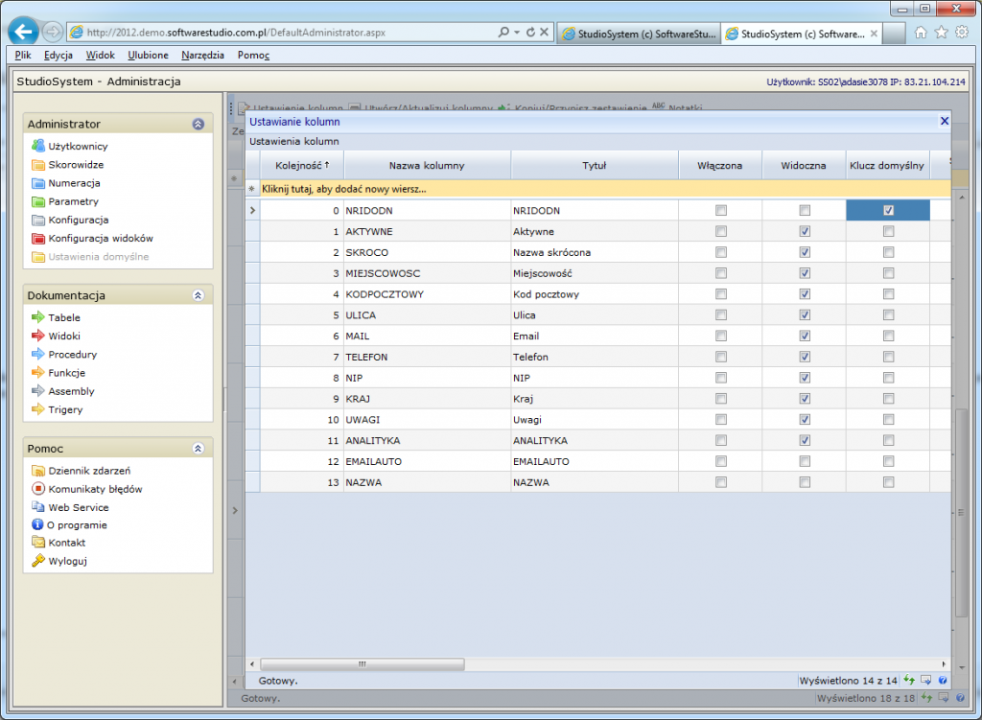Click 'Kliknij tutaj, aby dodać nowy wiersz'
The height and width of the screenshot is (720, 982).
point(344,190)
